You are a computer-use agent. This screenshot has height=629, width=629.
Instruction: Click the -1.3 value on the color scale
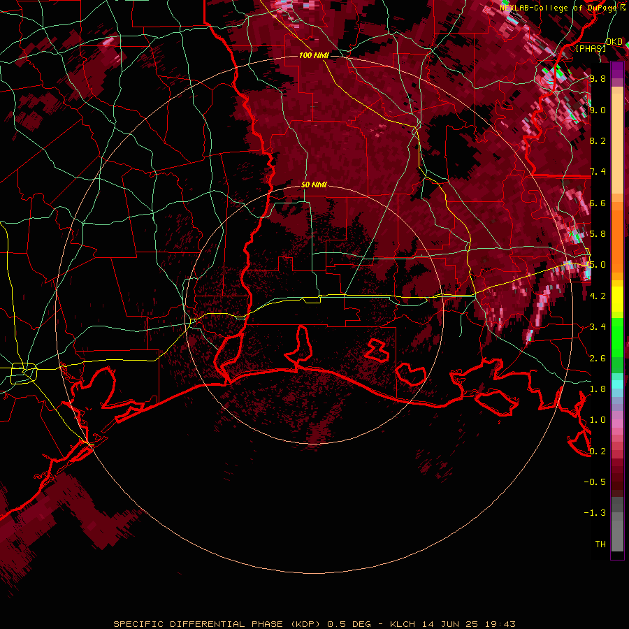(x=595, y=513)
